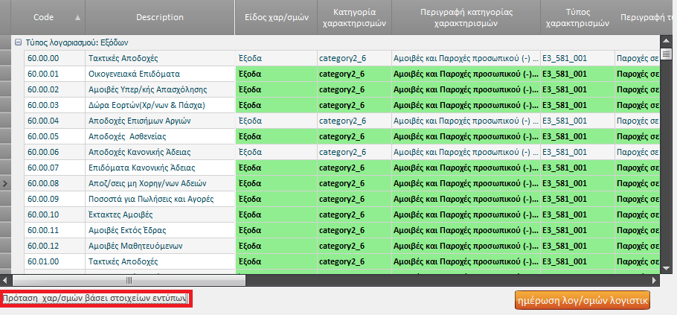The height and width of the screenshot is (315, 677).
Task: Click the sort arrow in Code header
Action: 79,17
